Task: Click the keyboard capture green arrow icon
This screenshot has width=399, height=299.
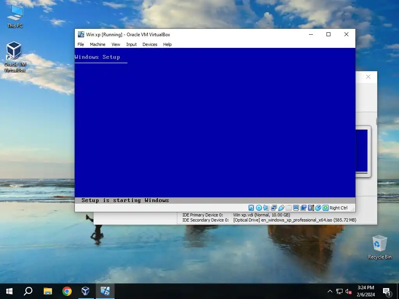Action: pos(325,208)
